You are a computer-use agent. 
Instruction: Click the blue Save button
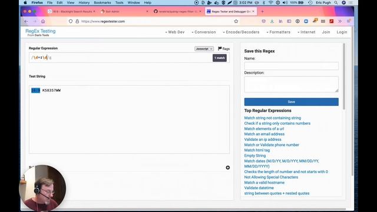point(292,102)
